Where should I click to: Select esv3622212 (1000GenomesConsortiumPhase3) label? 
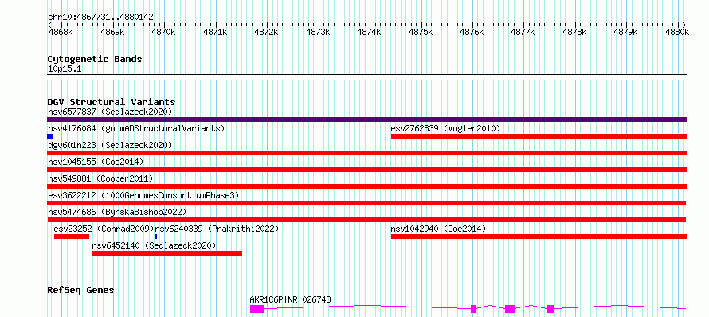tap(143, 195)
